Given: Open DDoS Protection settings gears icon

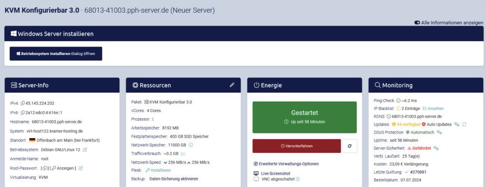Looking at the screenshot, I should [439, 132].
